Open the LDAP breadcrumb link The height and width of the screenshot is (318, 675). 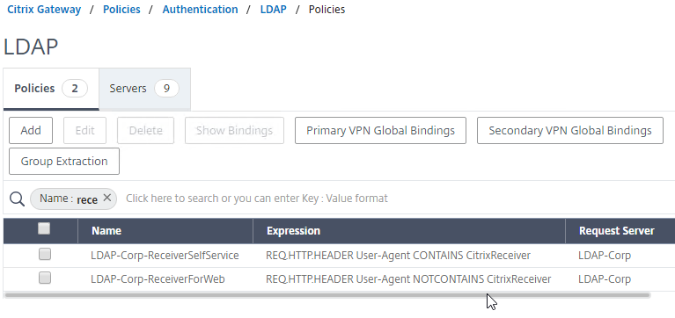(273, 10)
